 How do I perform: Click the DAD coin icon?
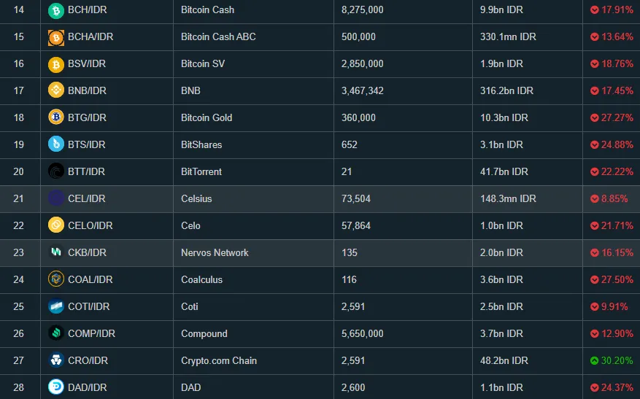pos(56,387)
